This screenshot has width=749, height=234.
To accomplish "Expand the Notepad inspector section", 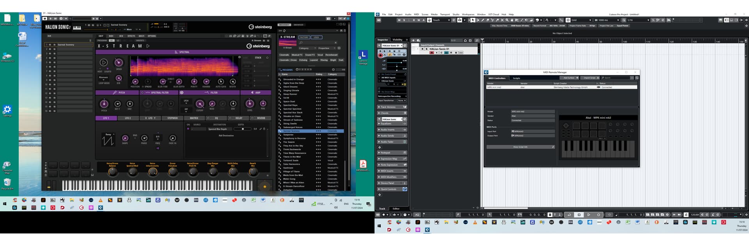I will click(392, 152).
